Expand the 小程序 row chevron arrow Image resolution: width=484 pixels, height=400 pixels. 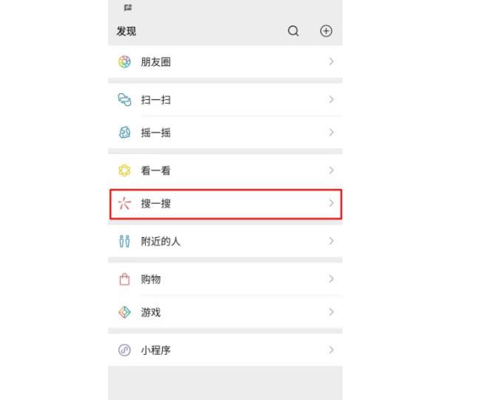(x=332, y=350)
